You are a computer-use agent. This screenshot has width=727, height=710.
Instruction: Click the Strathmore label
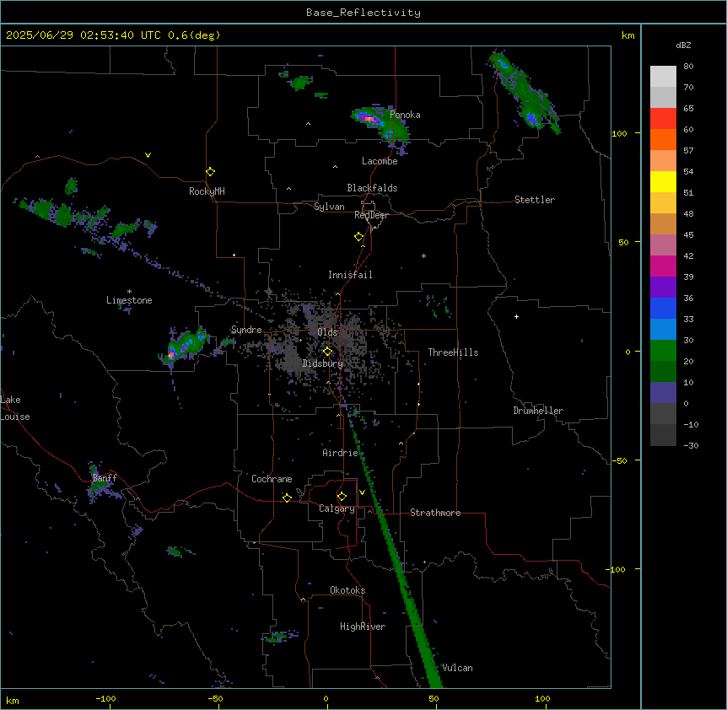point(435,513)
